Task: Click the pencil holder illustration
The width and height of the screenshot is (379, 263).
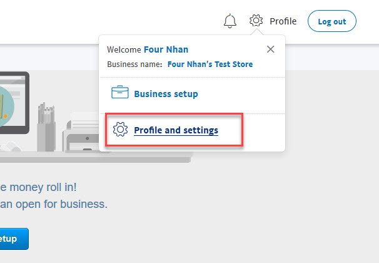Action: click(46, 127)
